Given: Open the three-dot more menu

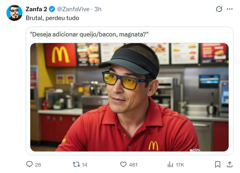Looking at the screenshot, I should (x=230, y=9).
